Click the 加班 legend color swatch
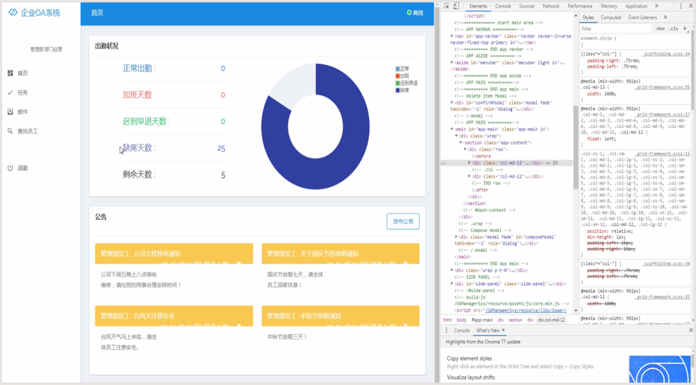Screen dimensions: 696x385 (398, 76)
